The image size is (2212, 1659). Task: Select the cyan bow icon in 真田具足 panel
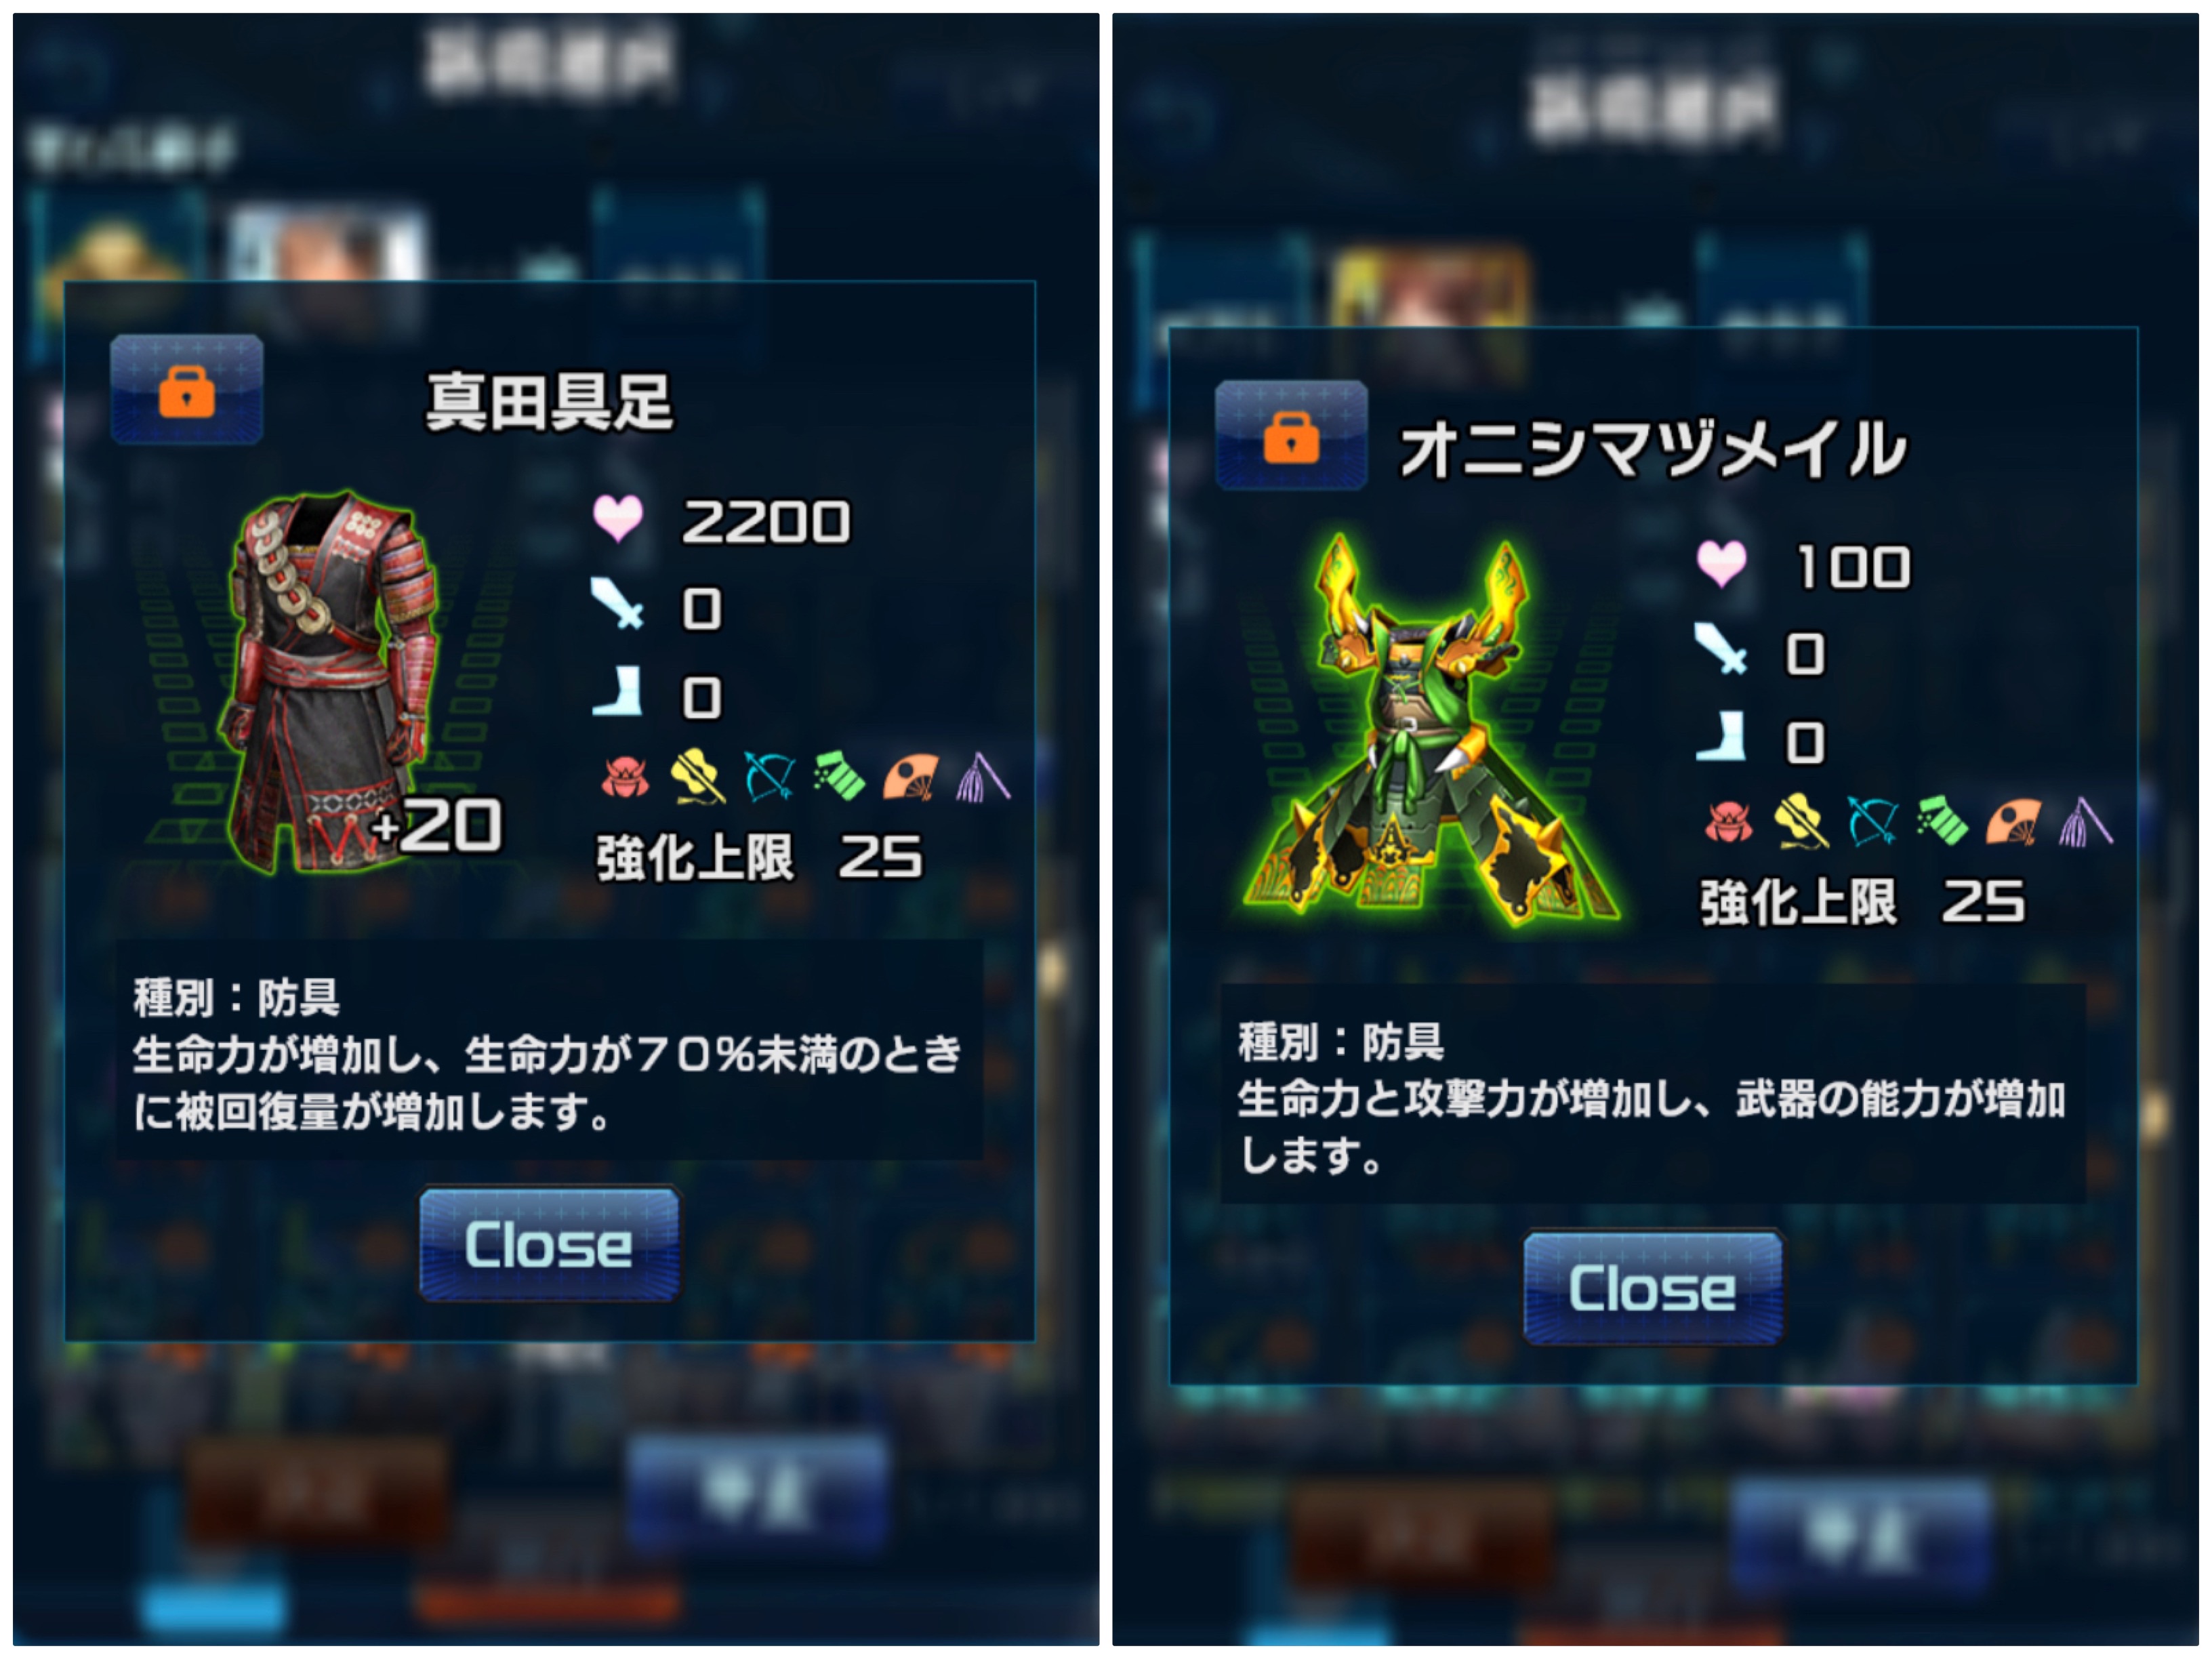tap(768, 777)
